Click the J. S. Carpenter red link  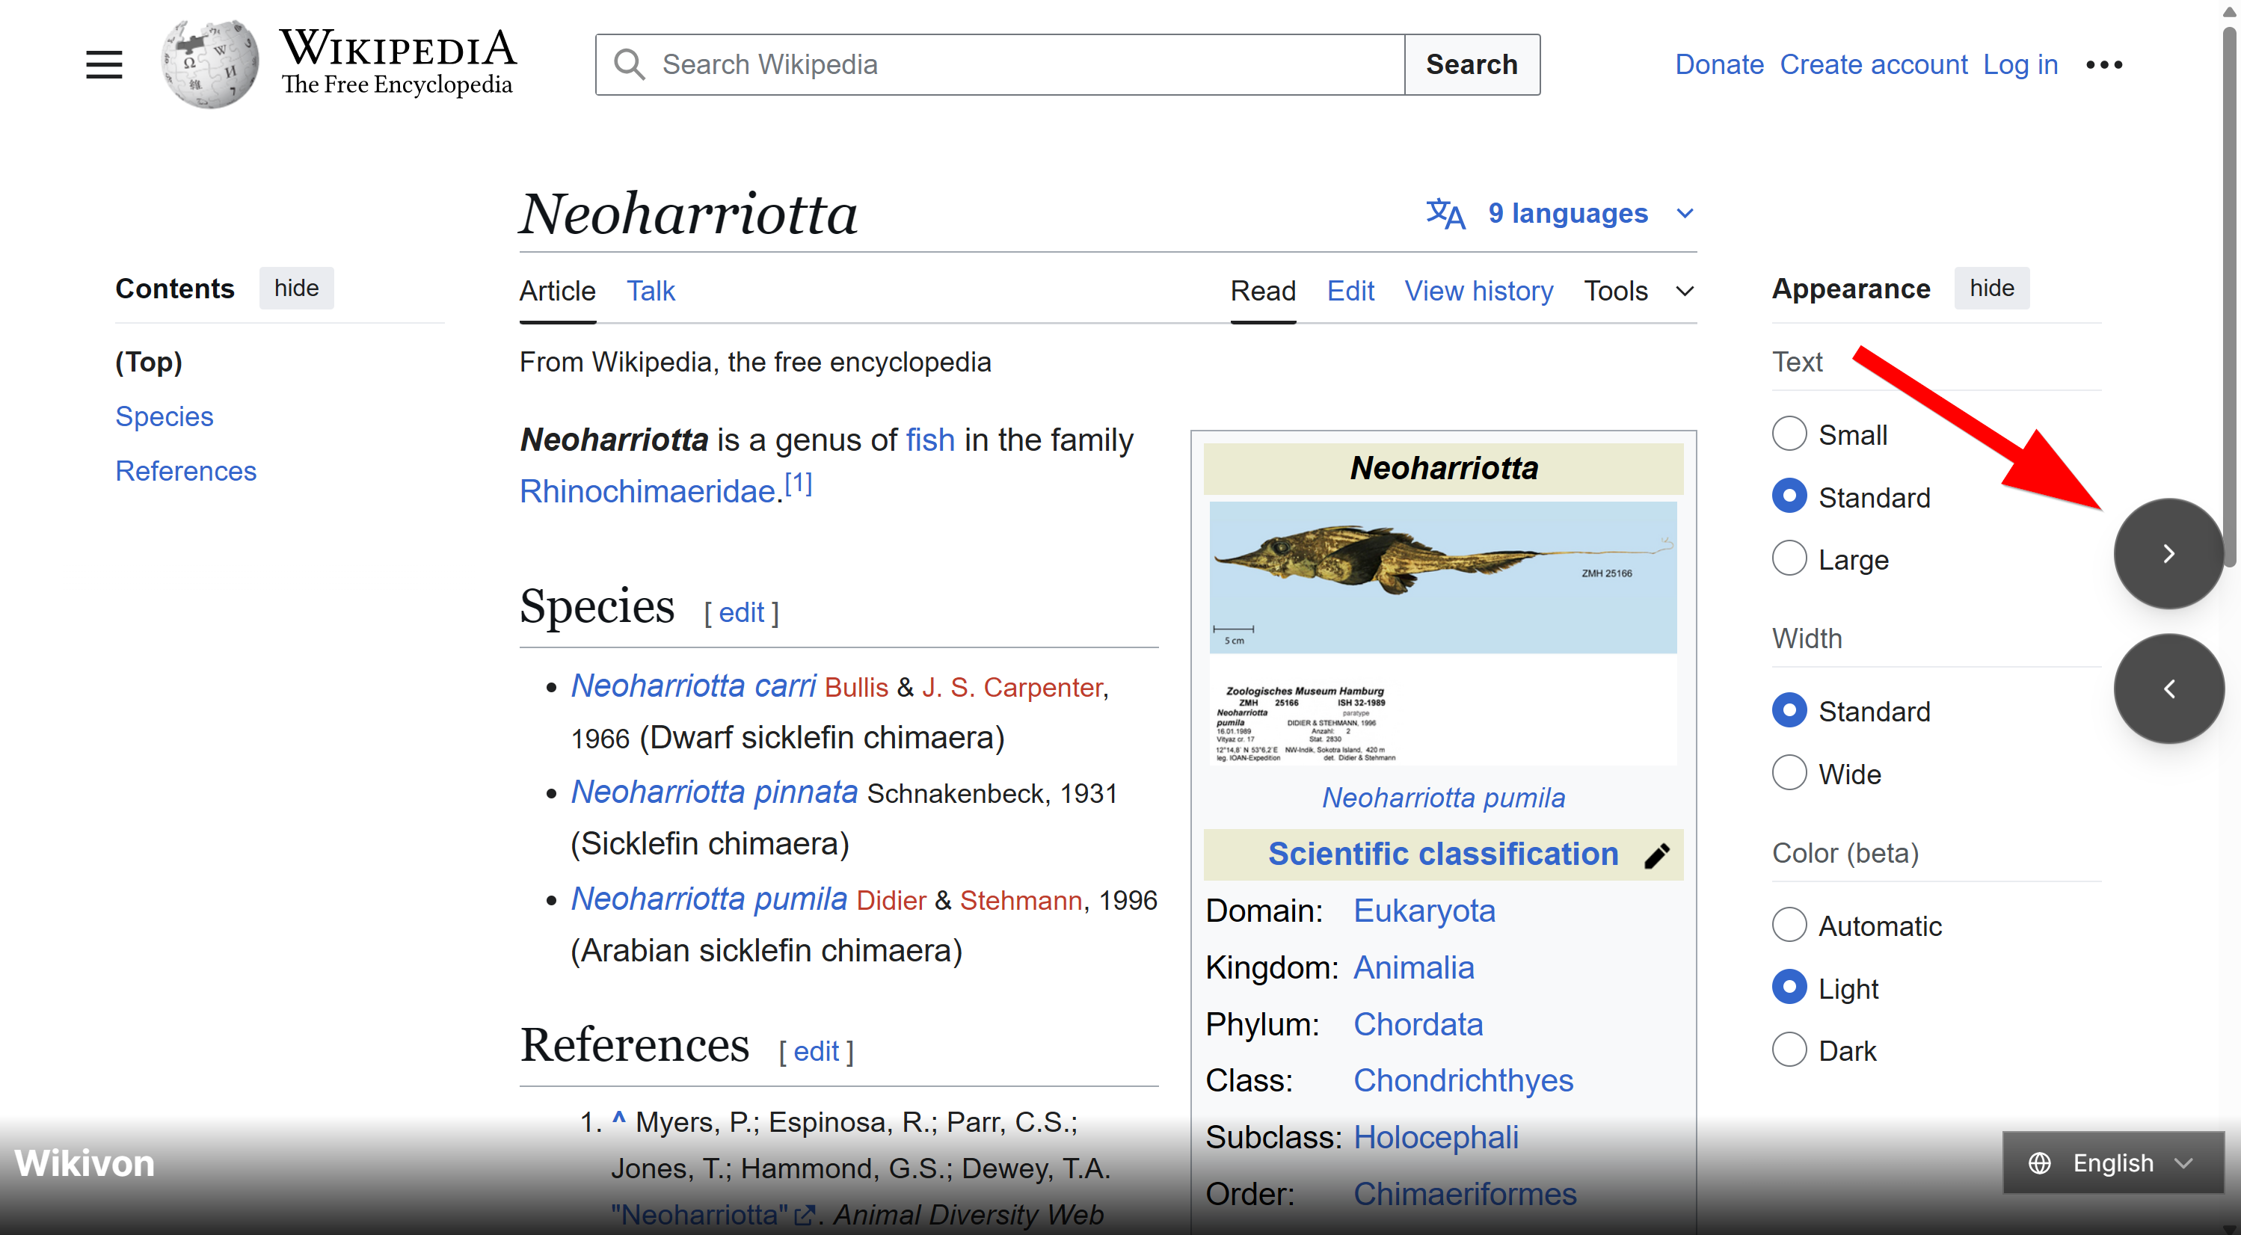(1012, 687)
